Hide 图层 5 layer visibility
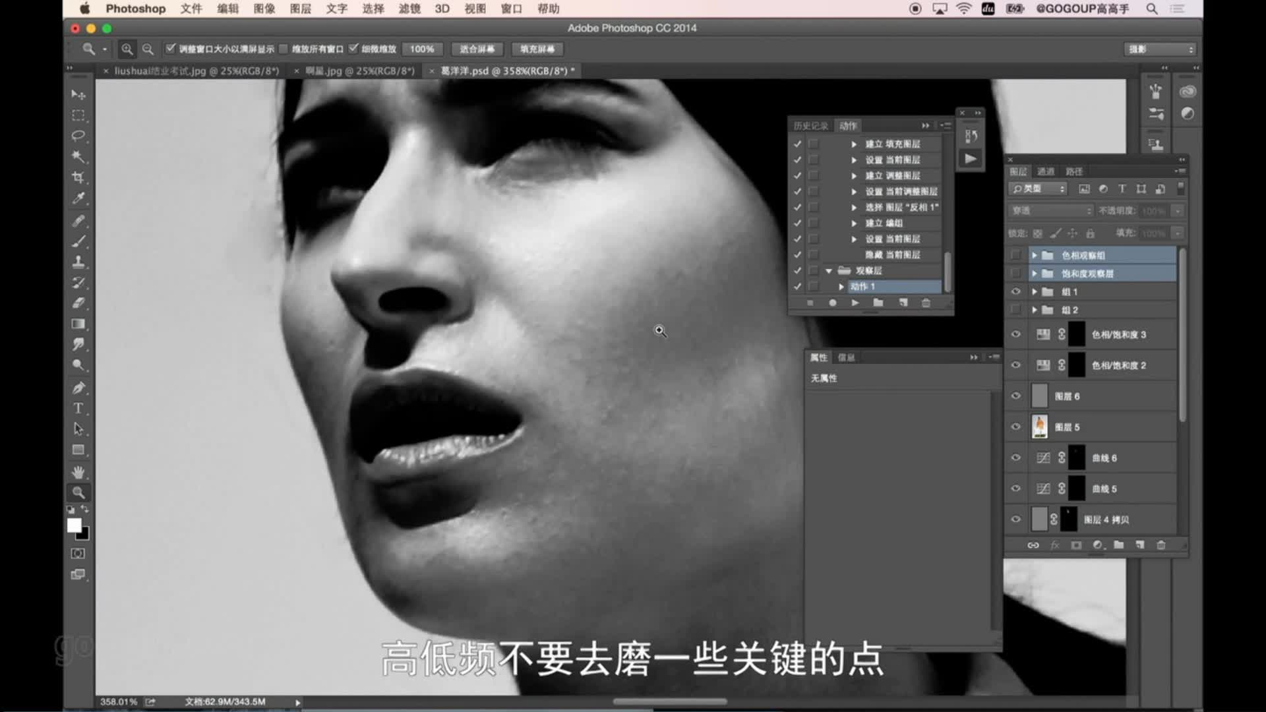 click(x=1016, y=427)
